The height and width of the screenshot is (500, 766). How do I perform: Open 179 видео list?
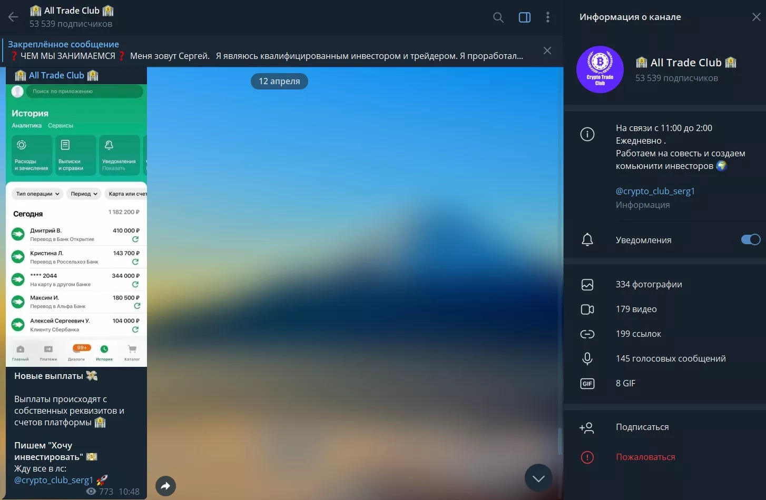pyautogui.click(x=636, y=309)
